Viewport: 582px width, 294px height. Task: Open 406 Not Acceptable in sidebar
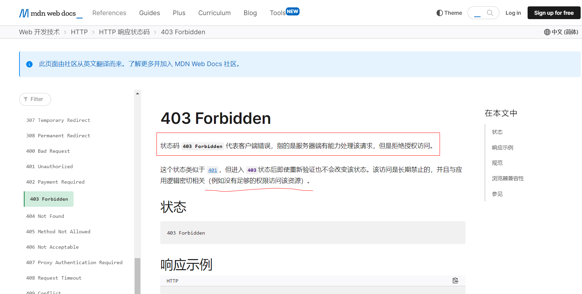pos(52,247)
